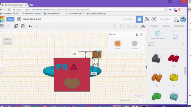Select the teal Q letter shape

coord(174,97)
